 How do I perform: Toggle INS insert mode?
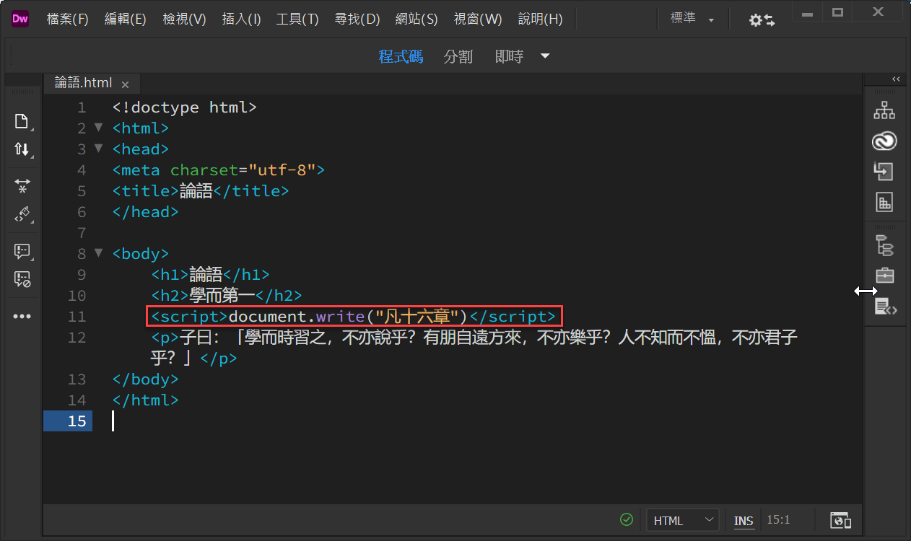tap(744, 521)
